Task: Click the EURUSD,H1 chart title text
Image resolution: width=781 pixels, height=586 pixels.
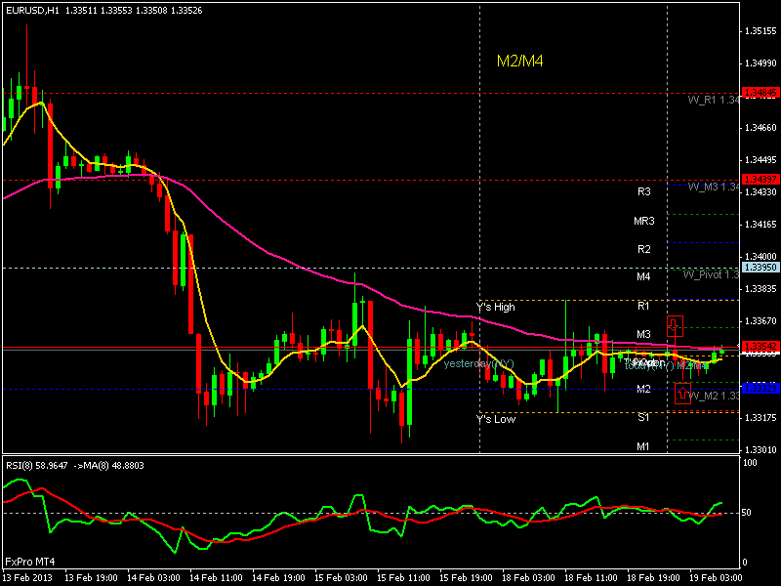Action: 32,10
